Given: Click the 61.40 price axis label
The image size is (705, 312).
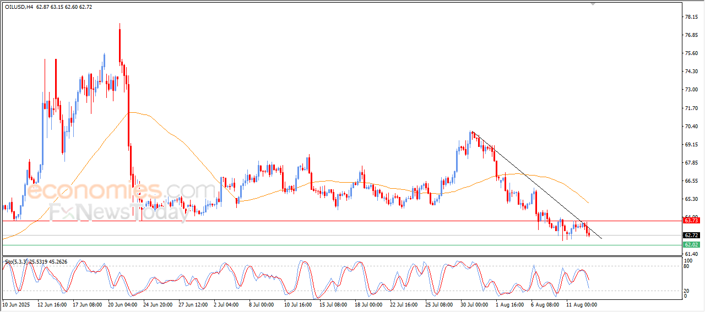Looking at the screenshot, I should 691,253.
